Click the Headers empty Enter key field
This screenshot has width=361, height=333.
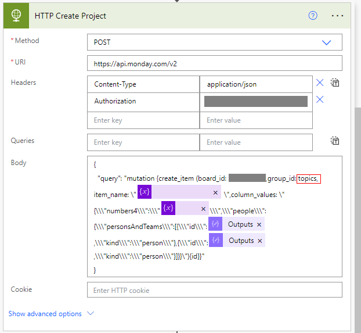(143, 120)
